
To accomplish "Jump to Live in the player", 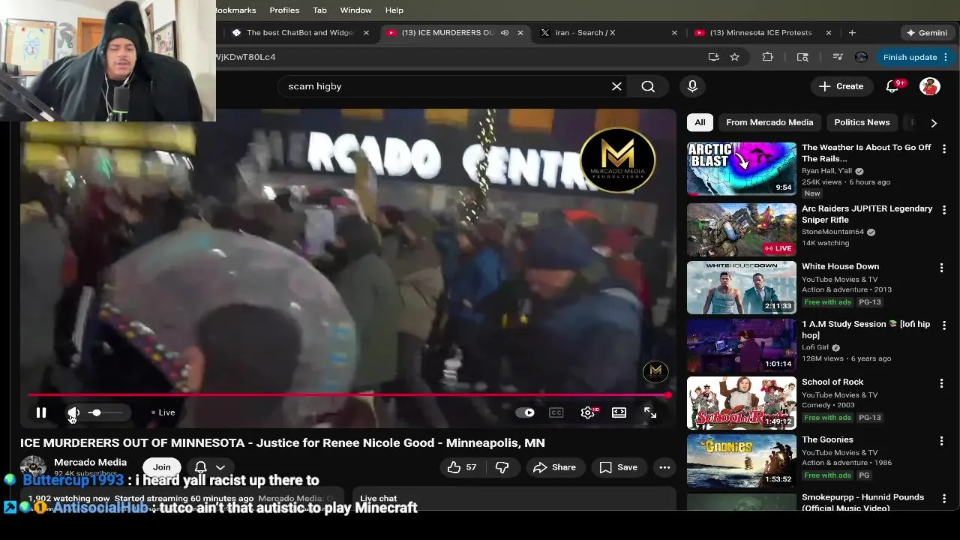I will click(x=163, y=412).
